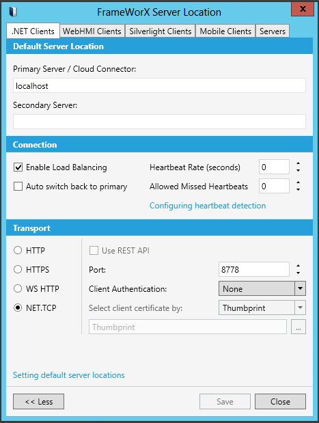Collapse options with the << Less button
319x423 pixels.
coord(38,401)
